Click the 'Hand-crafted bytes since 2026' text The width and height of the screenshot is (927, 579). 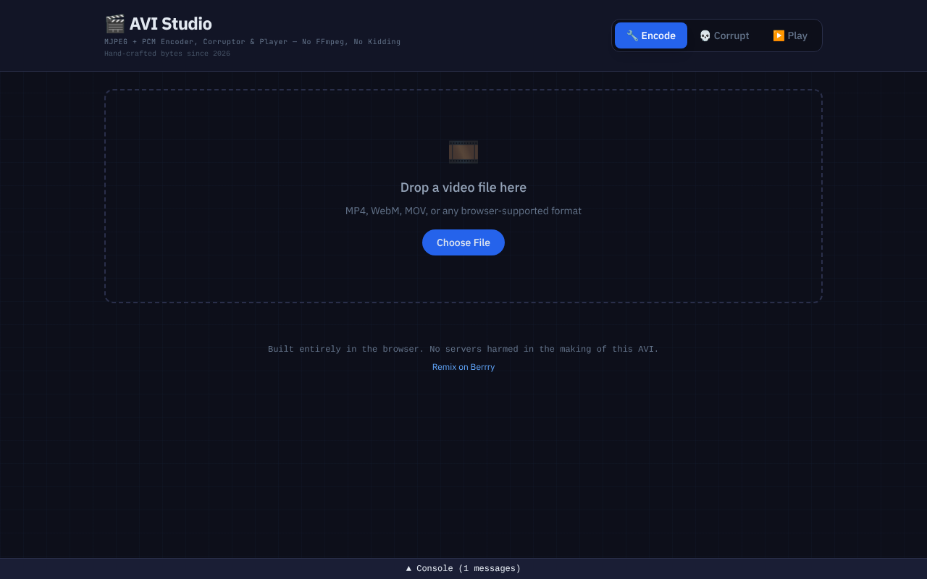click(167, 54)
